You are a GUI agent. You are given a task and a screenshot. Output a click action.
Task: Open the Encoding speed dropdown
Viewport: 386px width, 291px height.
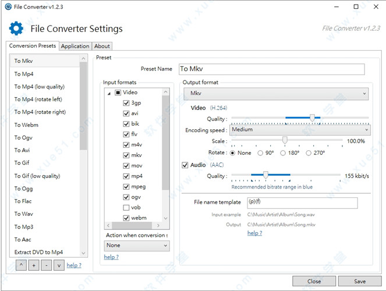(299, 130)
